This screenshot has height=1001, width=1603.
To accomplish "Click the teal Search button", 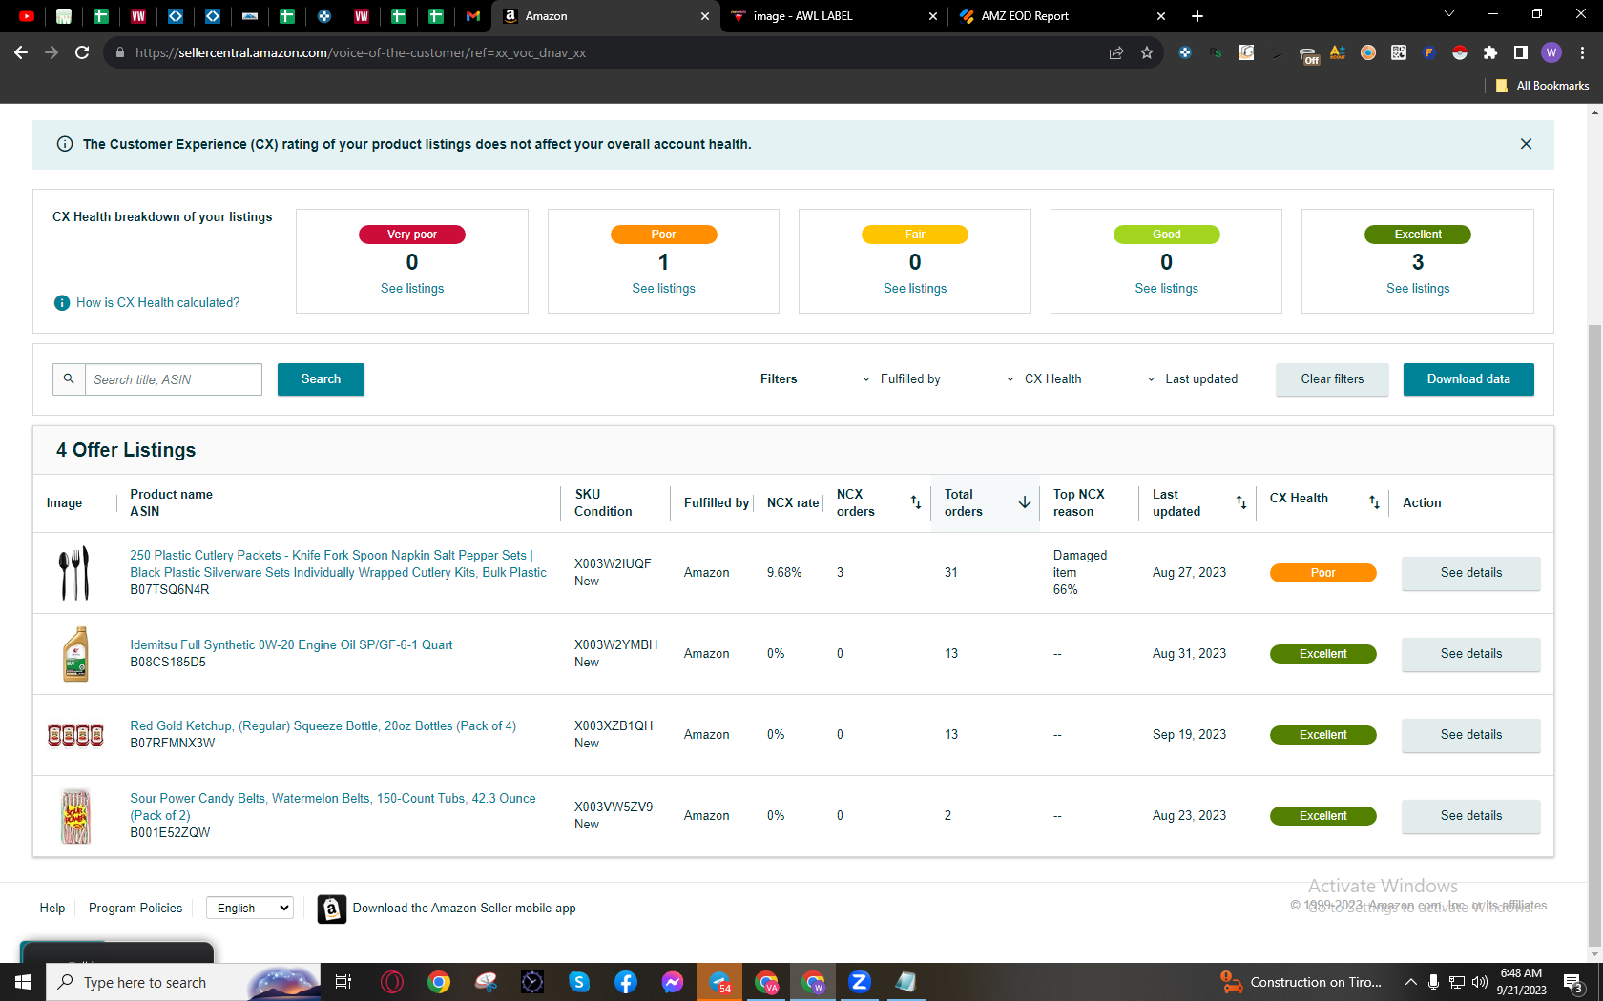I will tap(321, 379).
